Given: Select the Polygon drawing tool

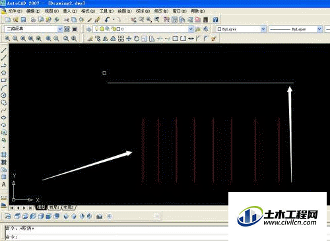Looking at the screenshot, I should (x=4, y=73).
